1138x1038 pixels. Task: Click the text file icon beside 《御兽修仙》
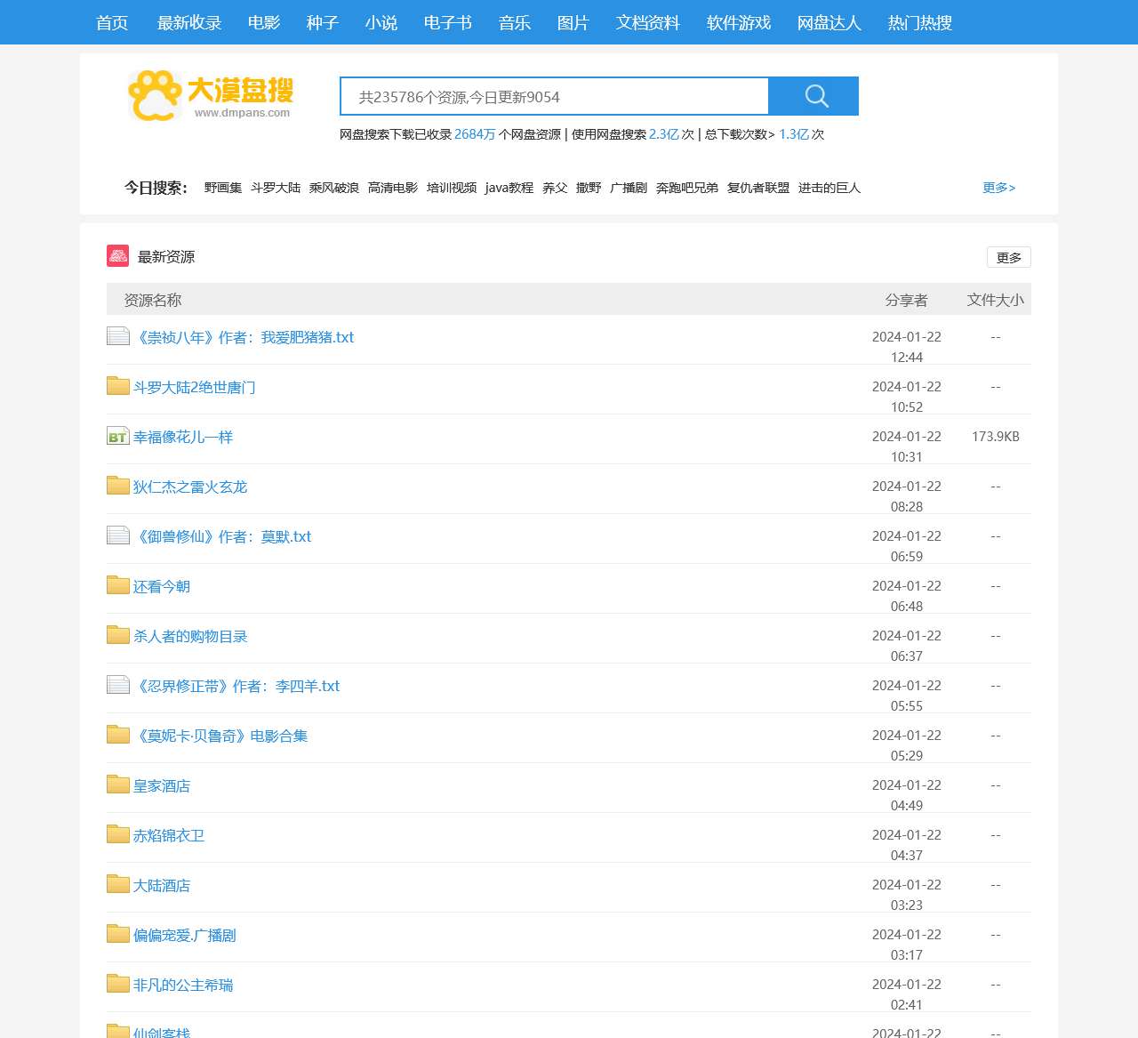(117, 535)
